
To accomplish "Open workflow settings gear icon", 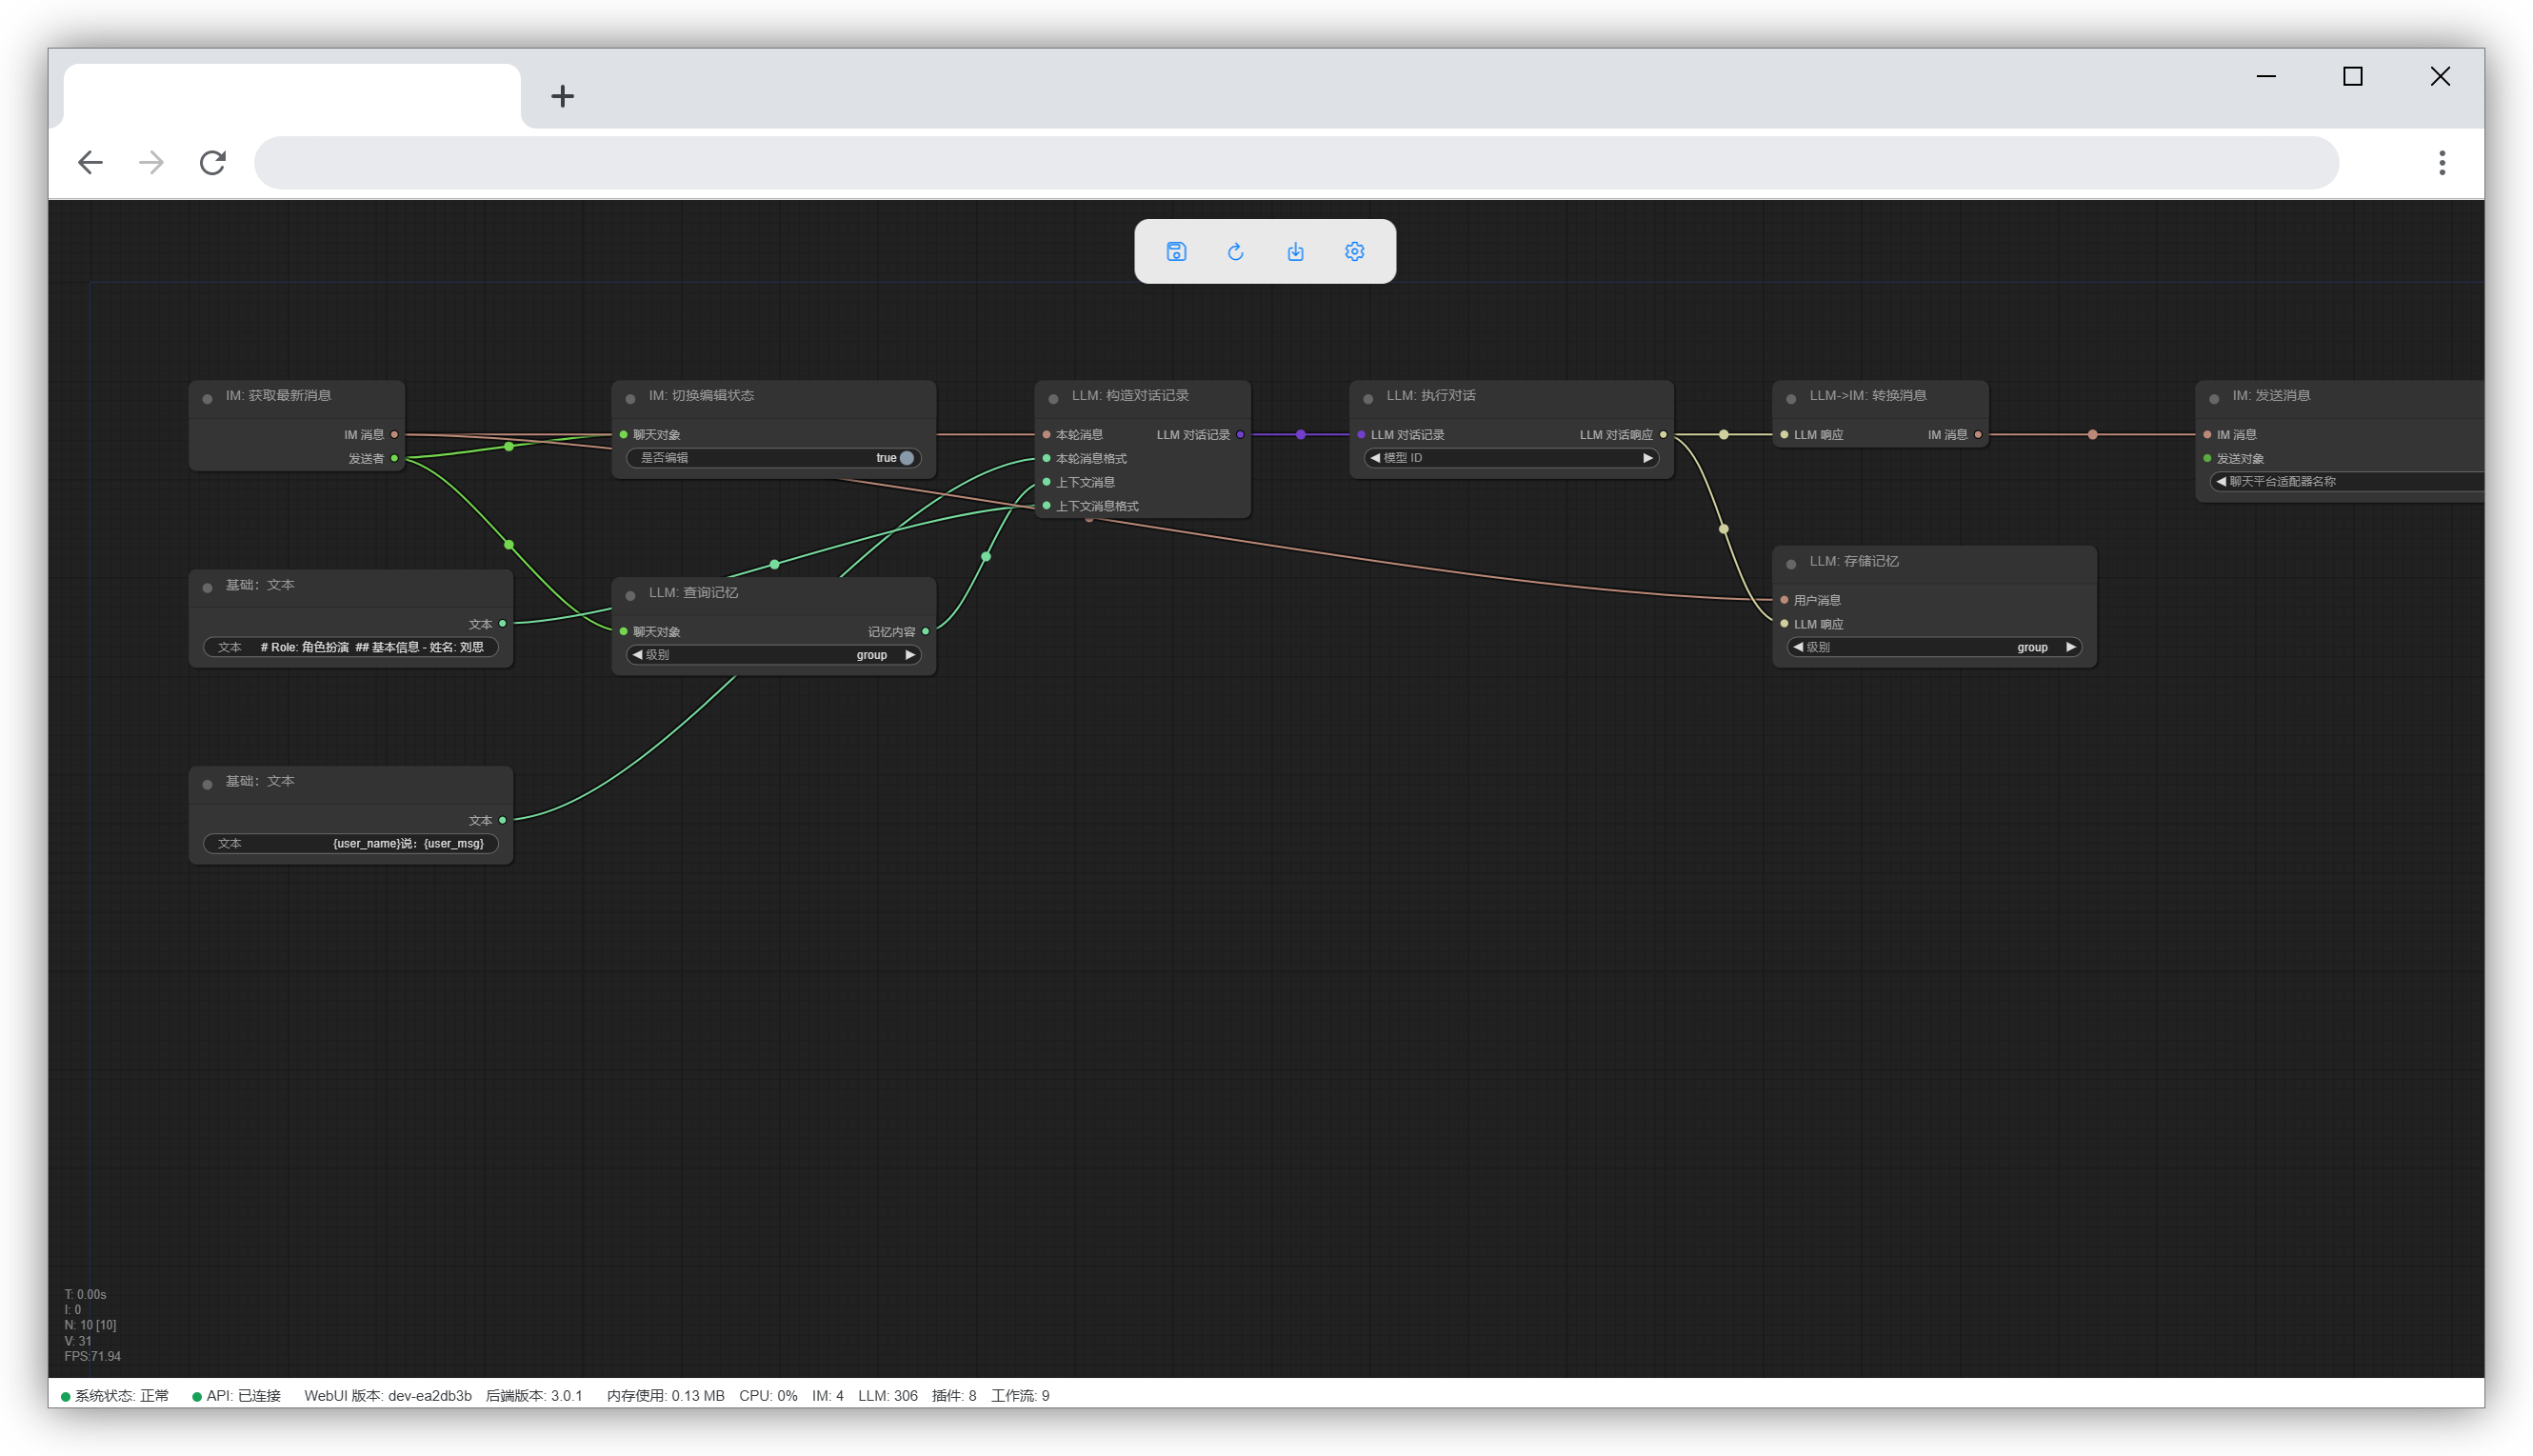I will click(x=1354, y=252).
